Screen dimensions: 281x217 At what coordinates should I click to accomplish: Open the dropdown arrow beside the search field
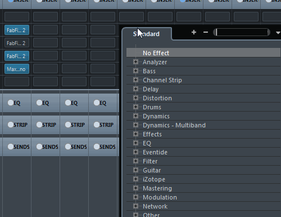pyautogui.click(x=278, y=33)
